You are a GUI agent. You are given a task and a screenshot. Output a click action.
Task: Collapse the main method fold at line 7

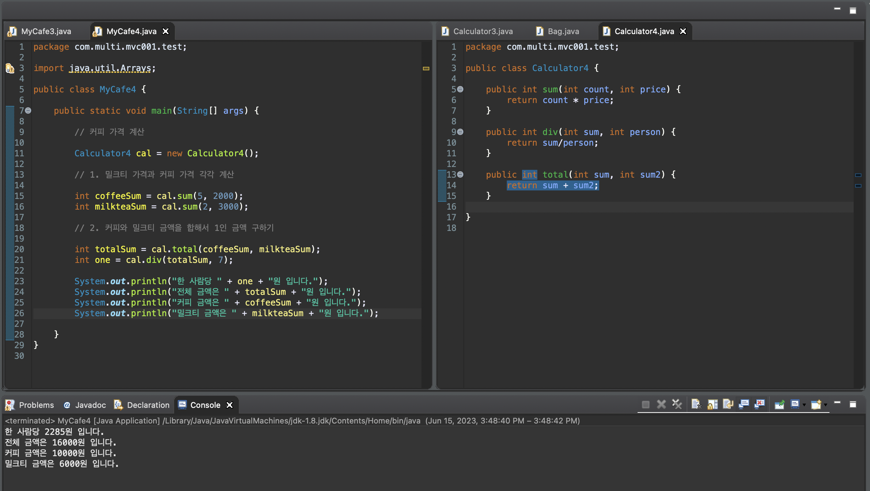[x=28, y=110]
